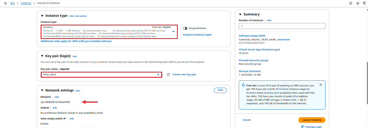
Task: Click read more in AMI description
Action: click(x=283, y=40)
